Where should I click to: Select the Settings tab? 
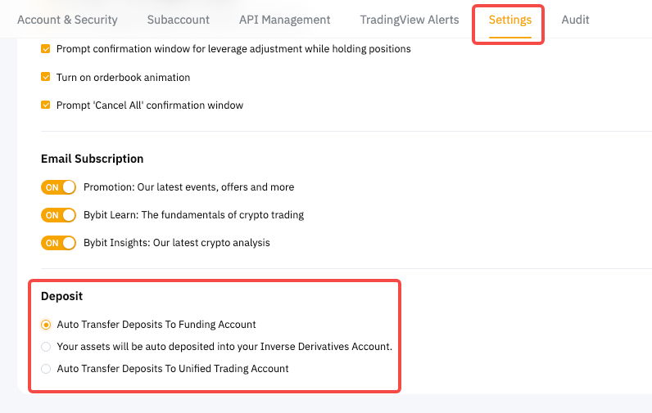[x=509, y=20]
